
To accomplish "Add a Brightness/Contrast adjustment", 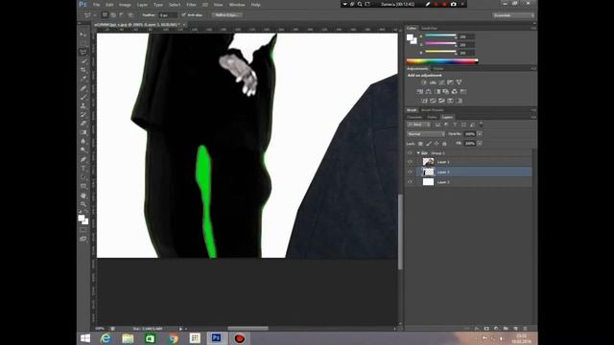I will click(x=424, y=82).
